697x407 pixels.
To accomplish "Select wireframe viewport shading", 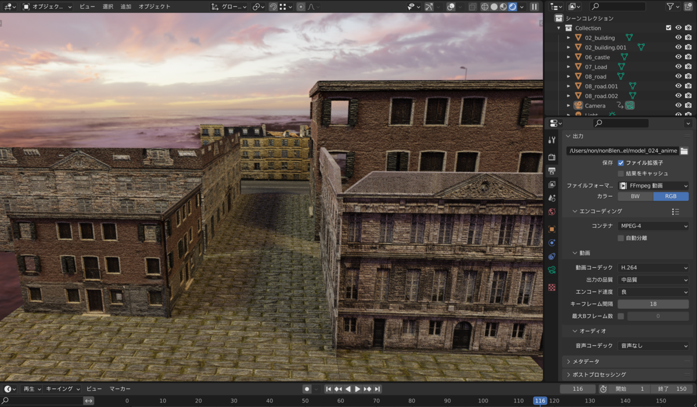I will point(485,7).
